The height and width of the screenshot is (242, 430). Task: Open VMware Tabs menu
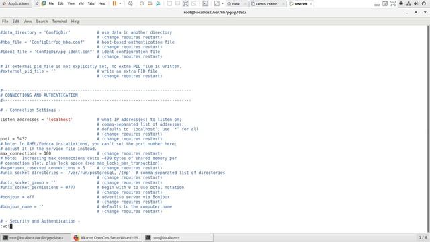[x=91, y=3]
